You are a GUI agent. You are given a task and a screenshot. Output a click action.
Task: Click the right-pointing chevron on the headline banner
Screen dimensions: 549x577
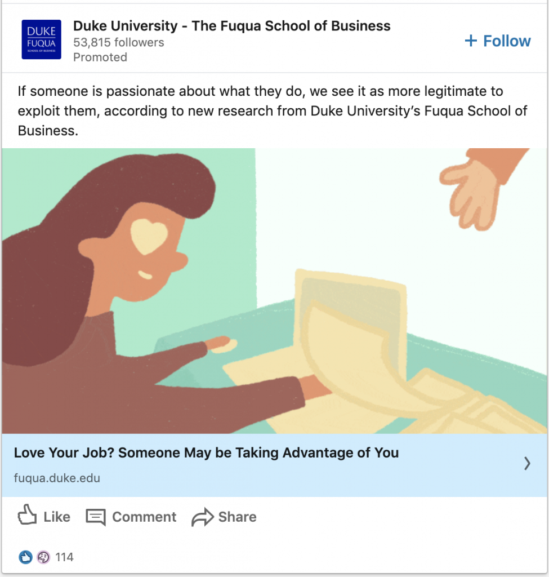click(527, 464)
